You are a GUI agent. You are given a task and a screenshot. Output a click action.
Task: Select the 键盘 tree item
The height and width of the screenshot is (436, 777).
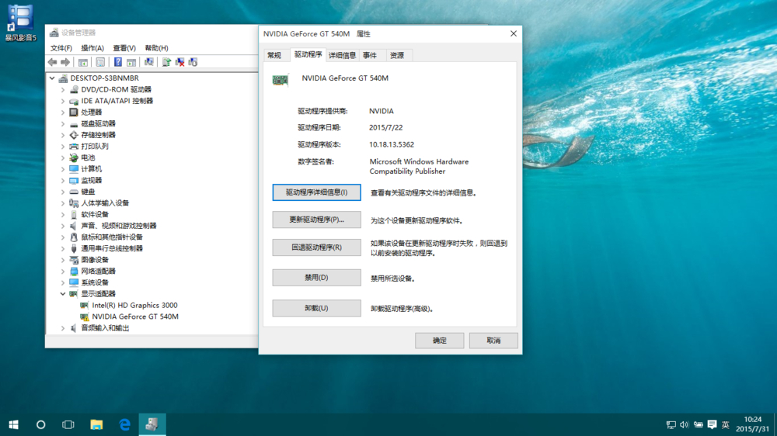click(89, 192)
